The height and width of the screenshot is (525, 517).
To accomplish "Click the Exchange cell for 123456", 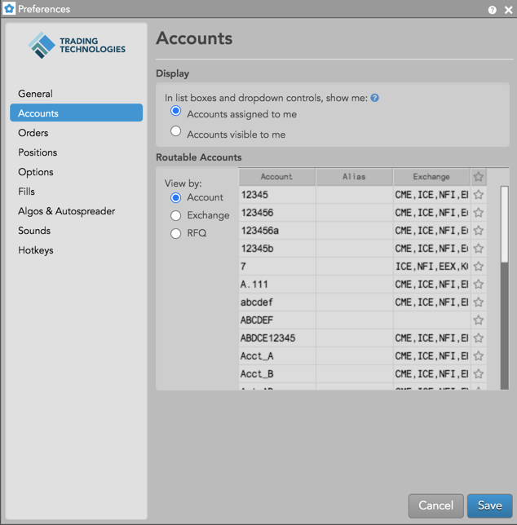I will point(431,213).
